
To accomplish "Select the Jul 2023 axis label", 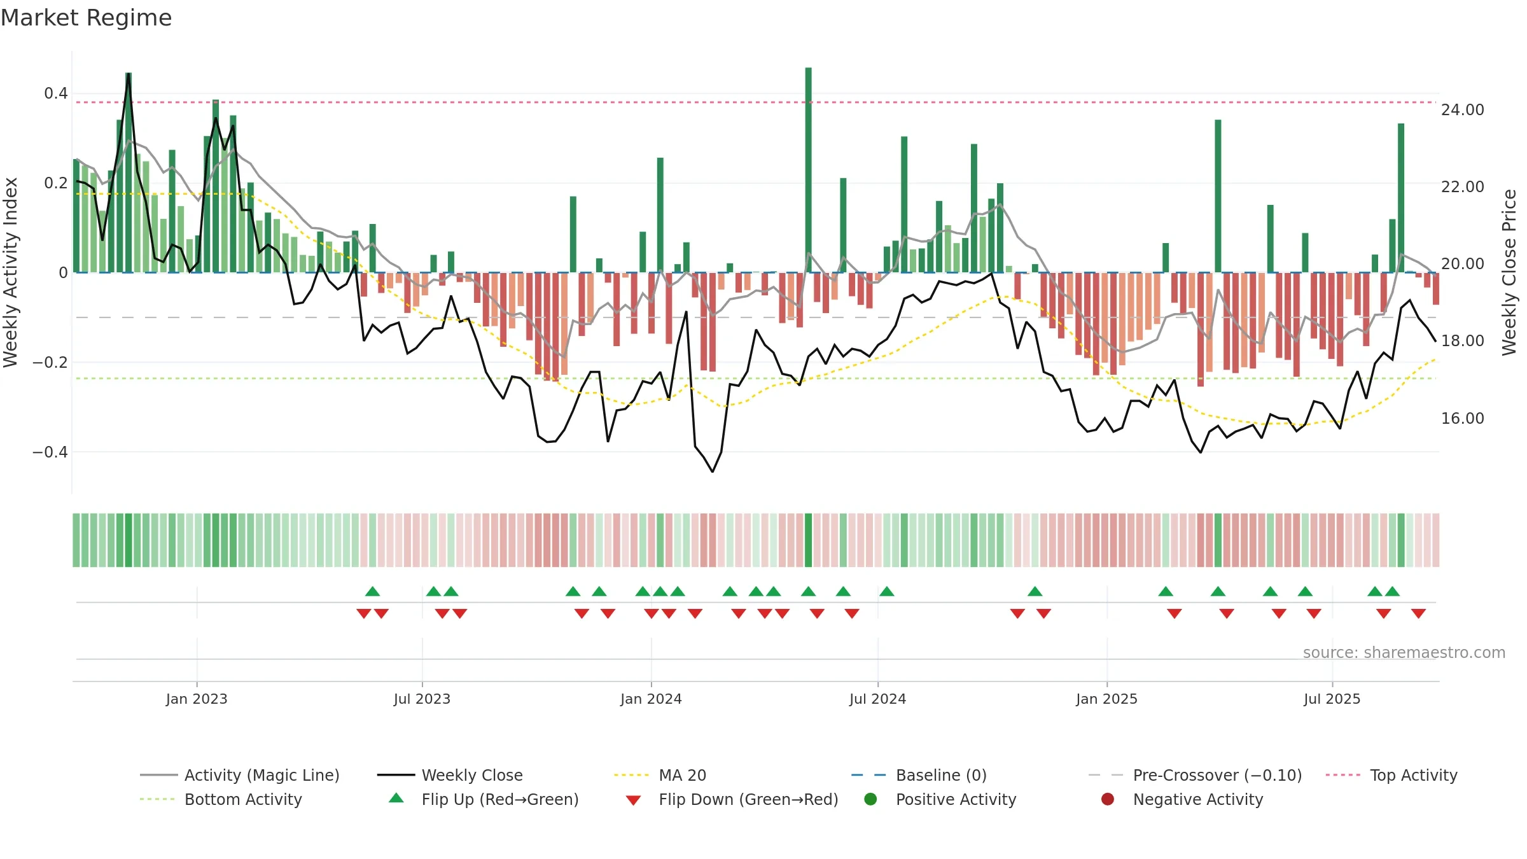I will (x=422, y=699).
